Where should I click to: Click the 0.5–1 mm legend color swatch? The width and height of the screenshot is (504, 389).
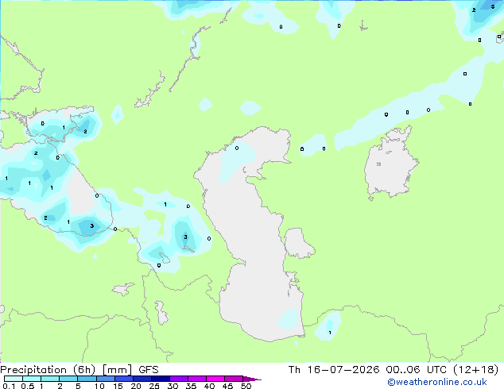point(32,379)
